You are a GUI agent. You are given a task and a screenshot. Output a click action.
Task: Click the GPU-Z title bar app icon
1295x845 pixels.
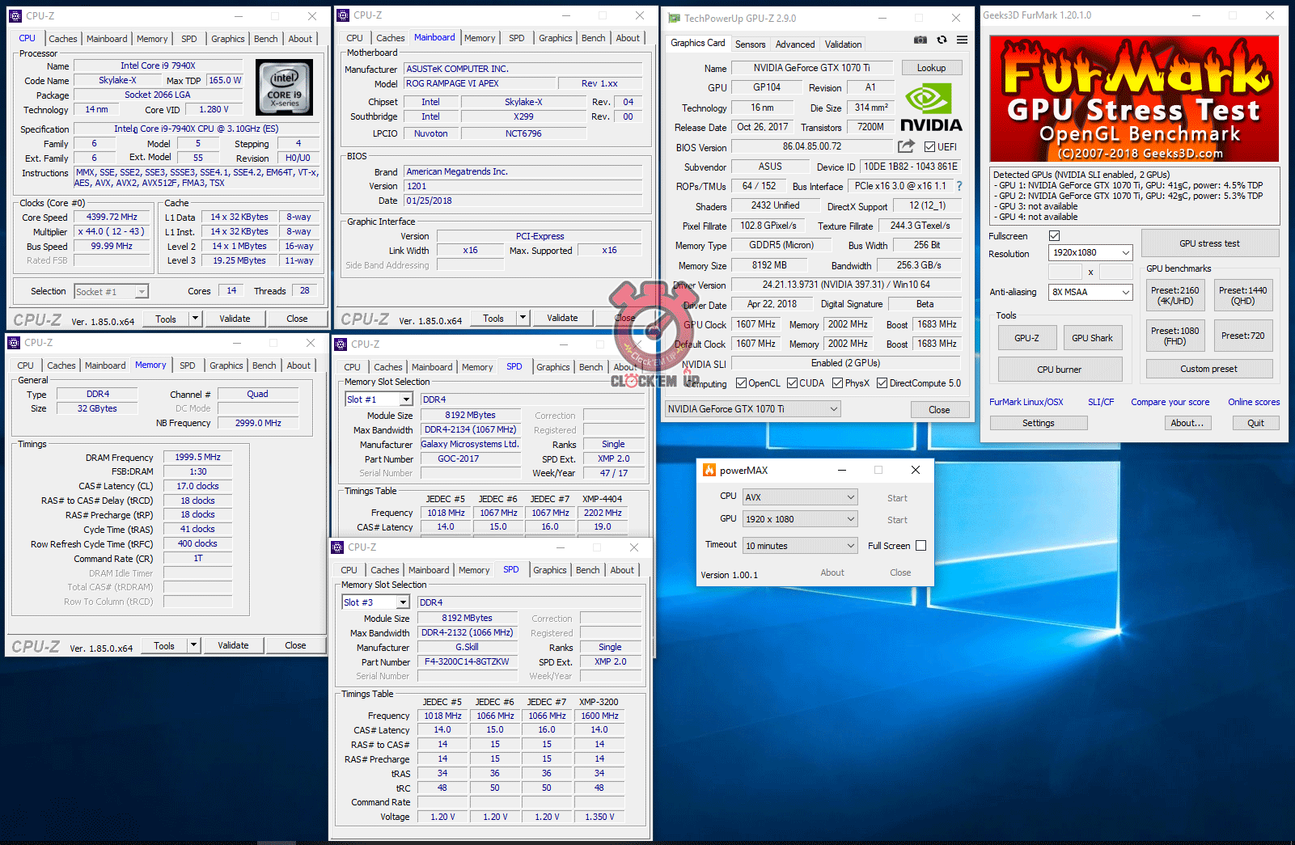(674, 18)
